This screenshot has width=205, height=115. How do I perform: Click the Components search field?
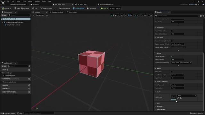point(19,15)
